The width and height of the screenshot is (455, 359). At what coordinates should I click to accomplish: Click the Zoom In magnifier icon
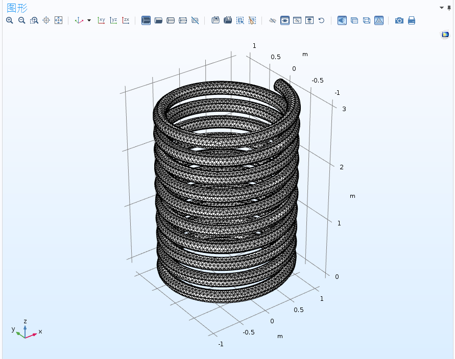[x=10, y=20]
